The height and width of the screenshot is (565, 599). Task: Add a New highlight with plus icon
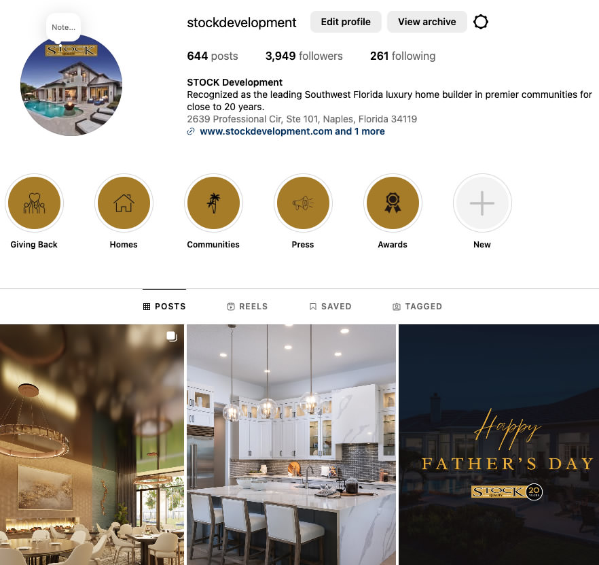coord(482,203)
